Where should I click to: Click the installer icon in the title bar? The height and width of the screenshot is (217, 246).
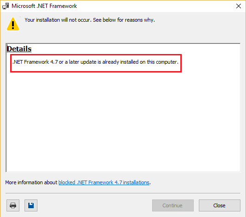tap(6, 6)
